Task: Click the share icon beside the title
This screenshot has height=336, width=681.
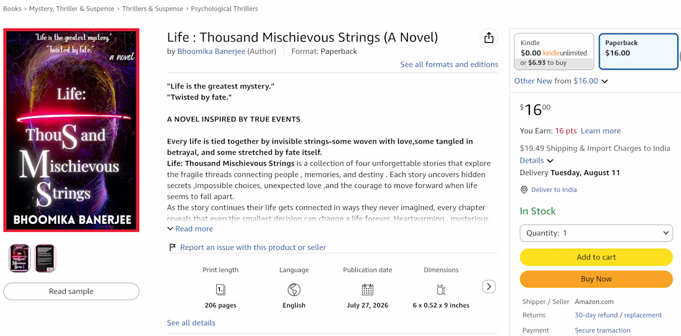Action: point(488,38)
